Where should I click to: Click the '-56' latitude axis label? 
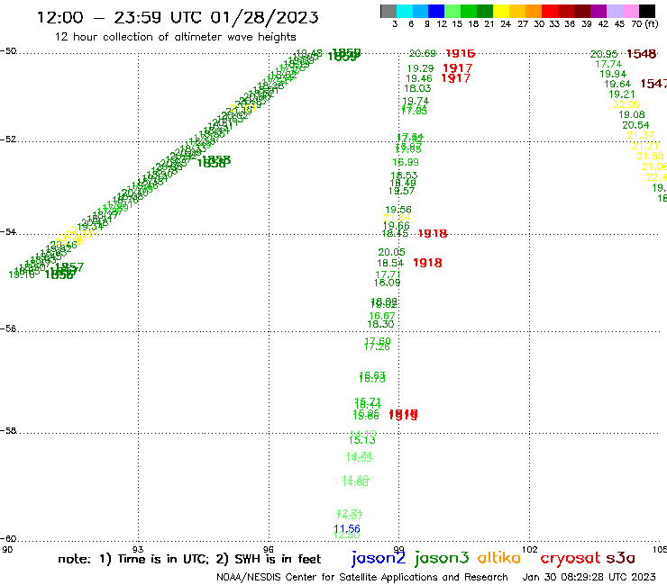[x=8, y=328]
